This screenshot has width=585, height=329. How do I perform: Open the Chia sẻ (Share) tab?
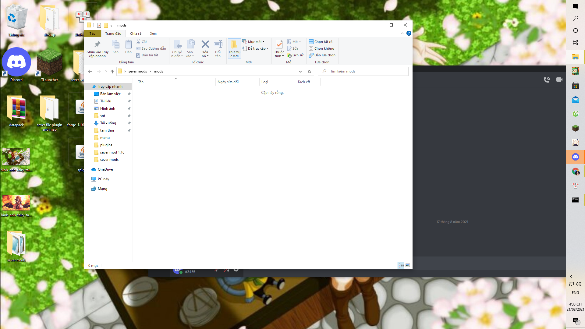136,34
